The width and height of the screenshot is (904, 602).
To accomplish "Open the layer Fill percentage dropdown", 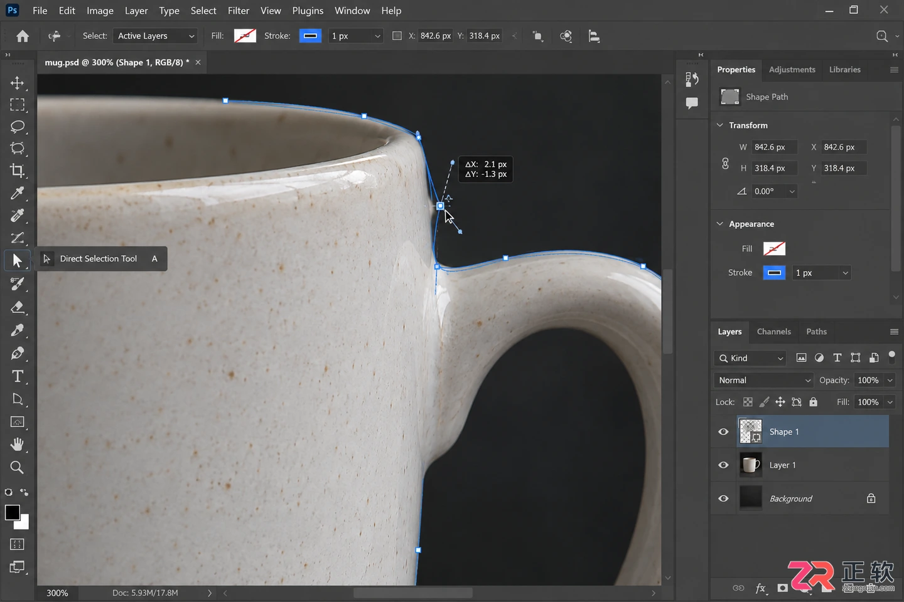I will coord(890,402).
